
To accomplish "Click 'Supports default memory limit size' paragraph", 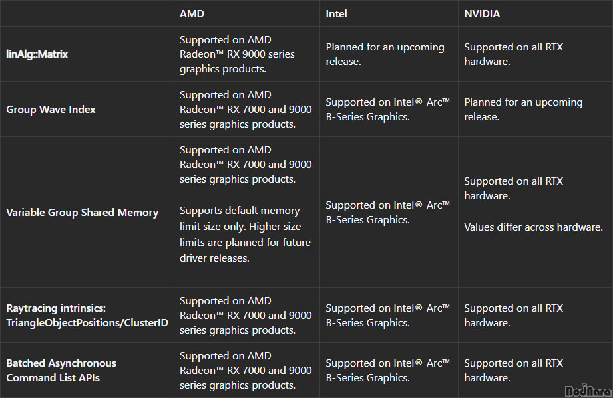I will coord(245,234).
